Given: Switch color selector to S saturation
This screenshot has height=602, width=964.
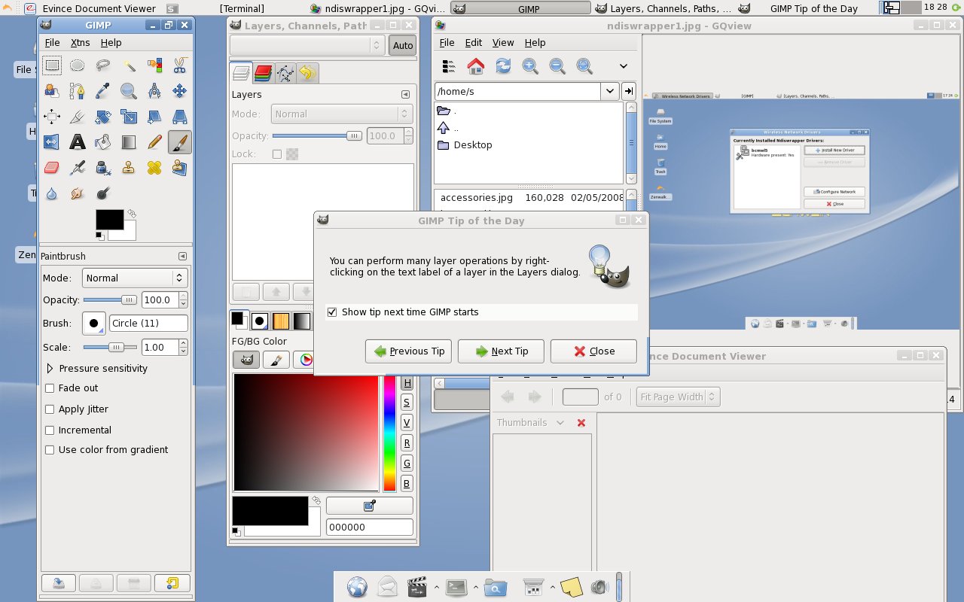Looking at the screenshot, I should pos(407,403).
